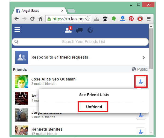Toggle friend status button for Jose Alias Seo Gusman
The height and width of the screenshot is (138, 164).
(141, 82)
